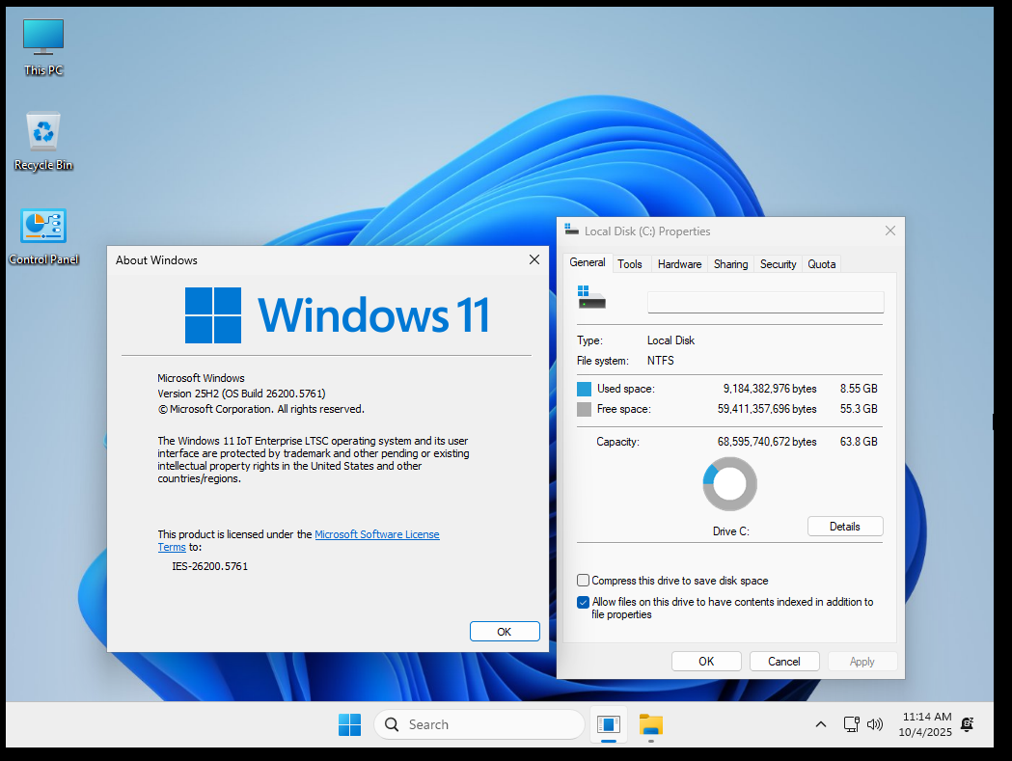1012x761 pixels.
Task: Switch to the Quota tab
Action: pyautogui.click(x=822, y=264)
